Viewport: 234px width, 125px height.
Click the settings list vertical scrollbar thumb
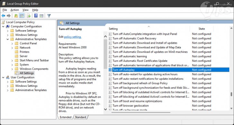pos(231,94)
